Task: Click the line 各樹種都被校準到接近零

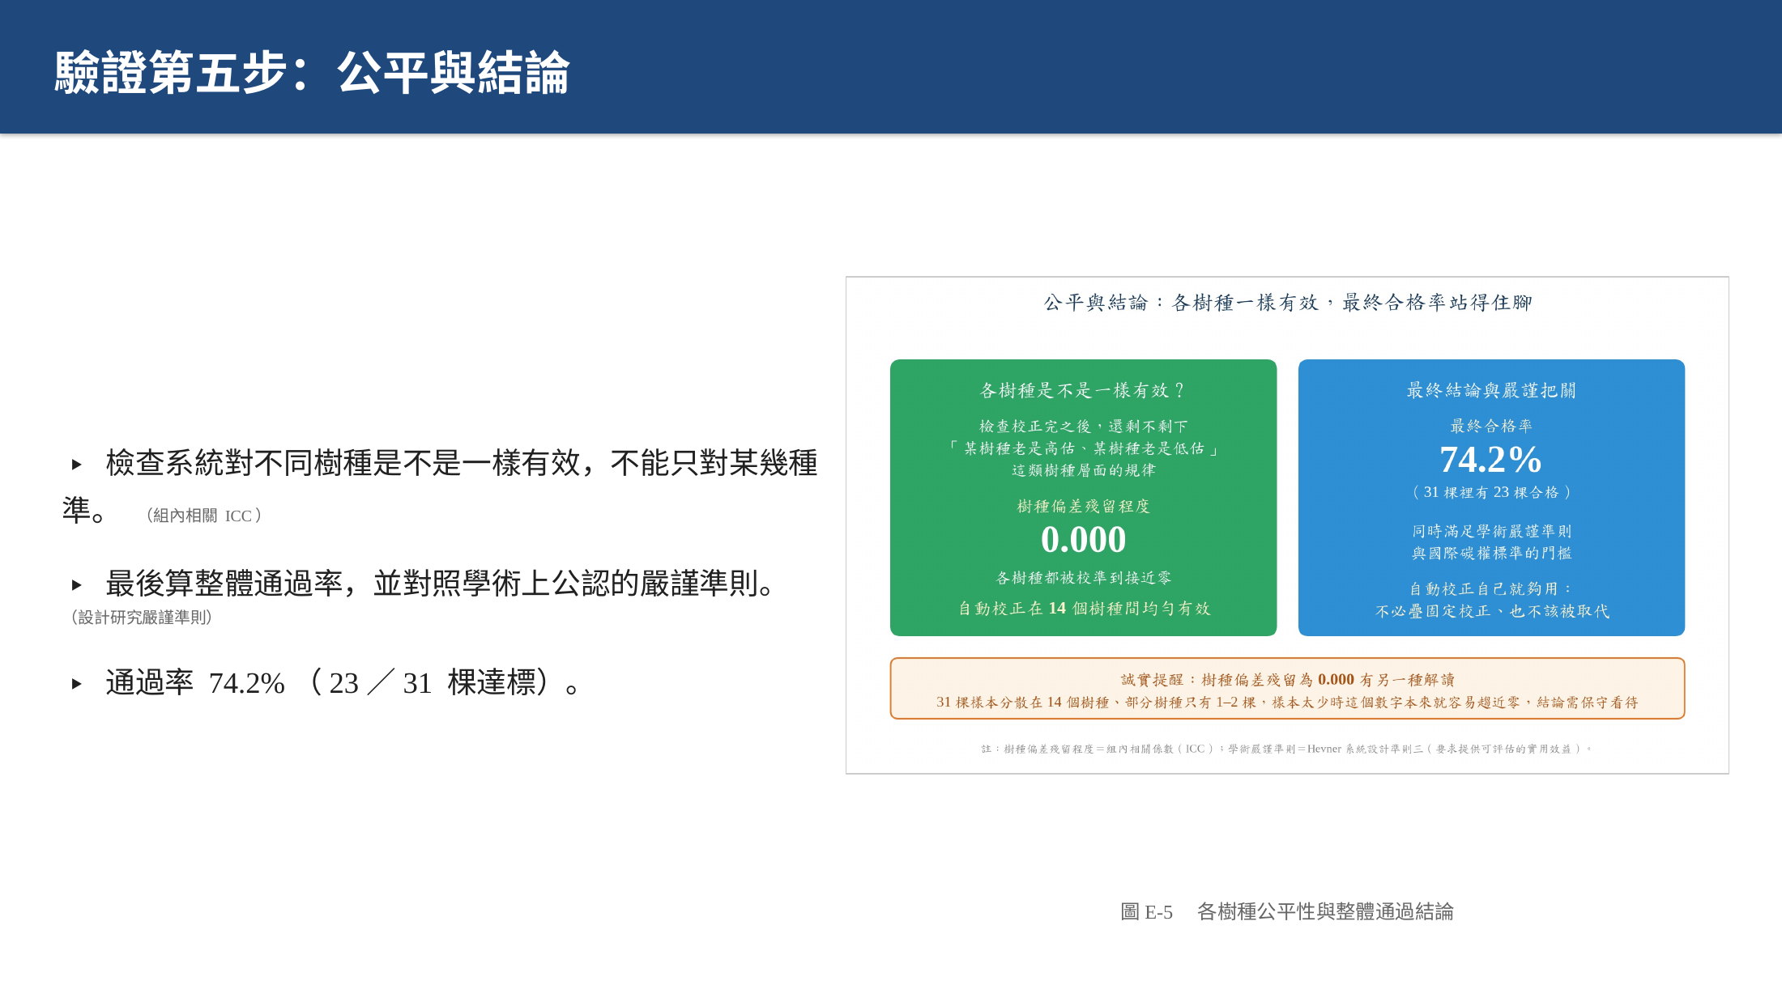Action: [x=1083, y=578]
